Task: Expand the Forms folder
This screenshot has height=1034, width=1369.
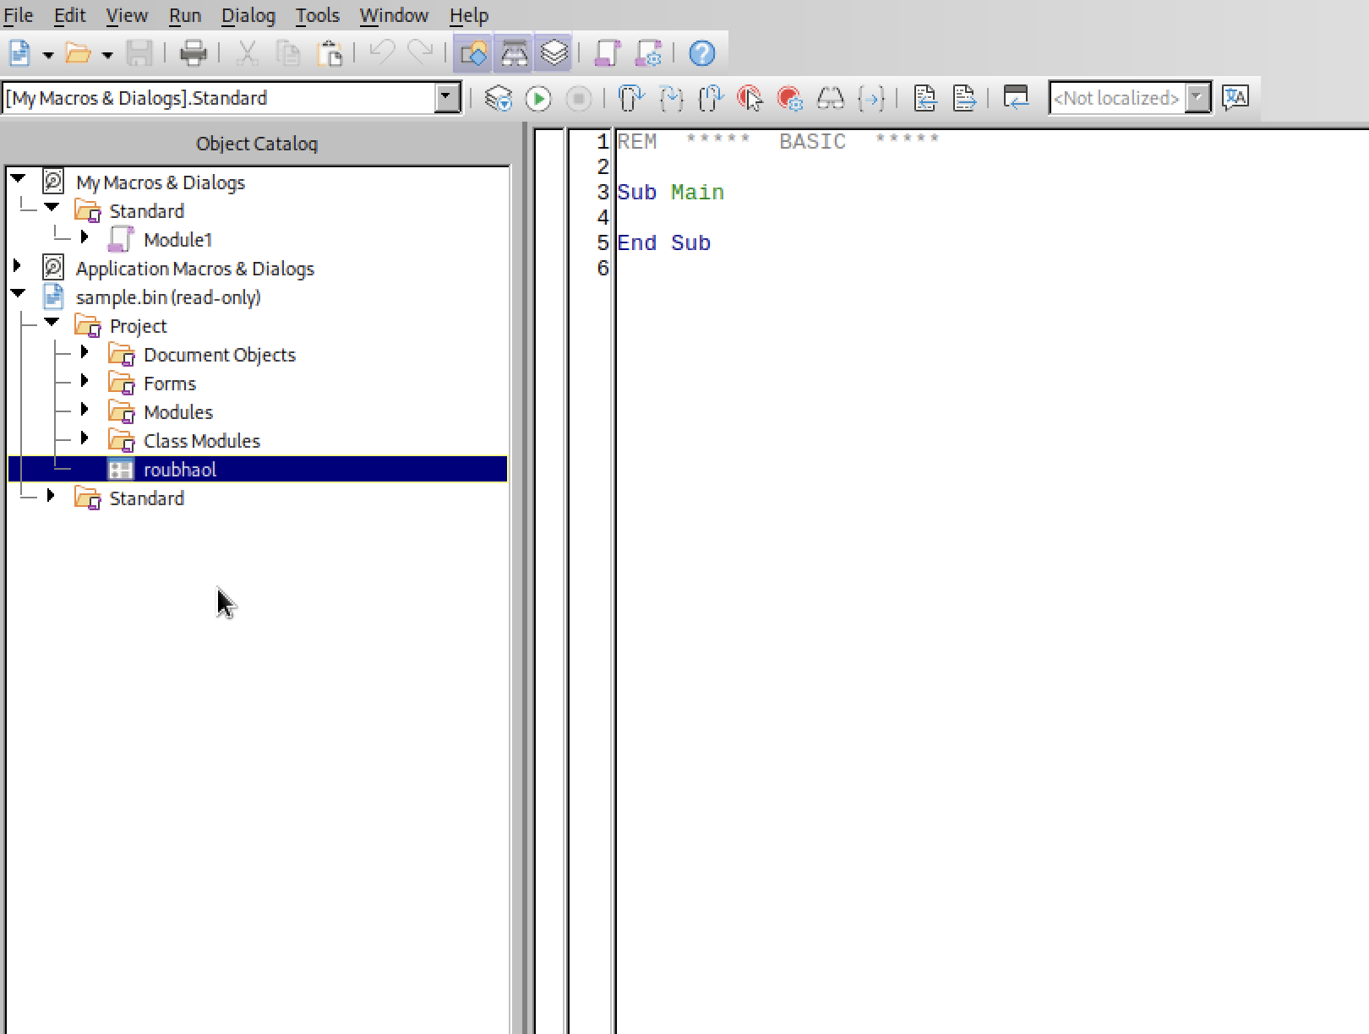Action: 85,380
